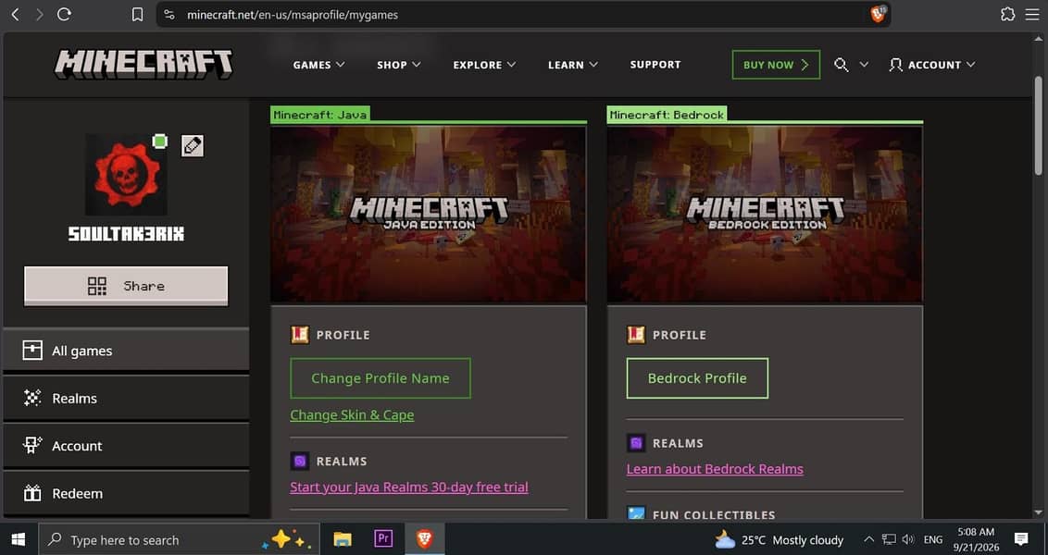
Task: Click the Brave Shields lion icon
Action: tap(879, 14)
